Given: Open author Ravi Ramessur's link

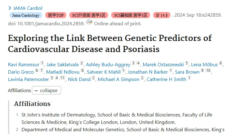Looking at the screenshot, I should click(24, 65).
